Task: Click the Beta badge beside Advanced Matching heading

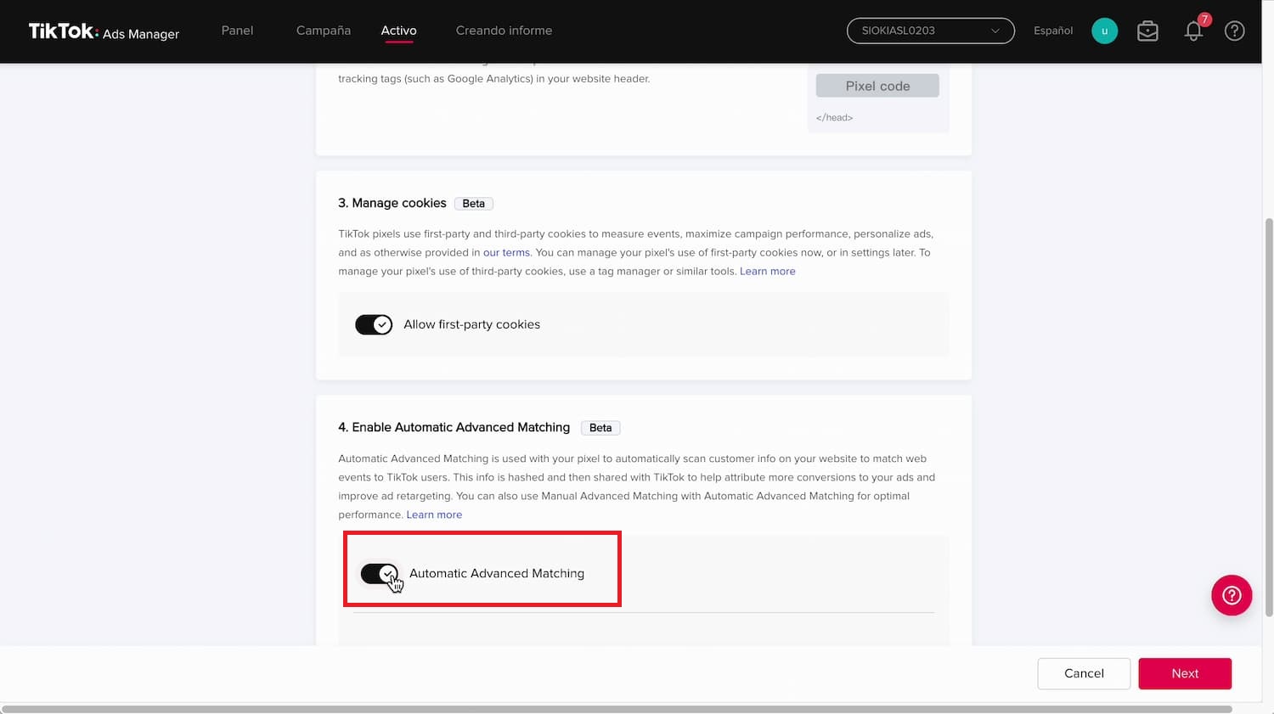Action: [600, 428]
